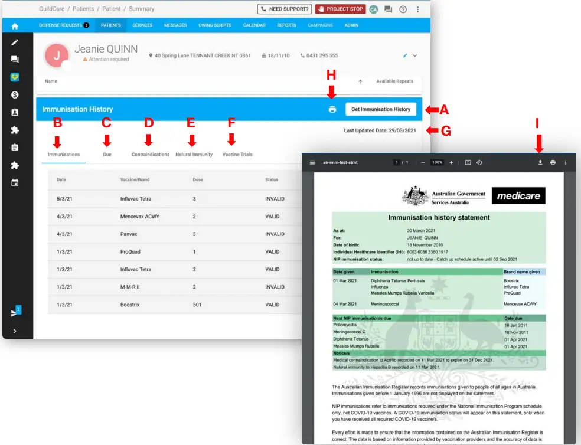
Task: Click the dollar payments icon in the sidebar
Action: (x=14, y=94)
